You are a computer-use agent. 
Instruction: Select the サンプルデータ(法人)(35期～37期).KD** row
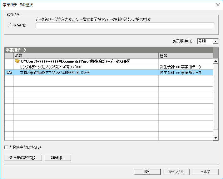pyautogui.click(x=109, y=67)
